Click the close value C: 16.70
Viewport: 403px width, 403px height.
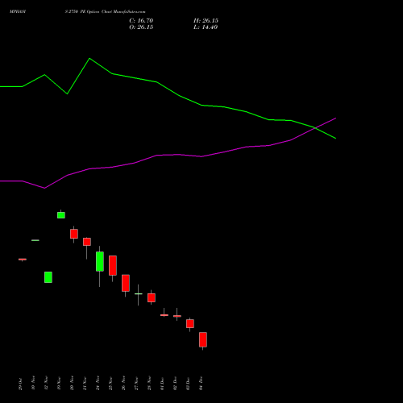141,20
